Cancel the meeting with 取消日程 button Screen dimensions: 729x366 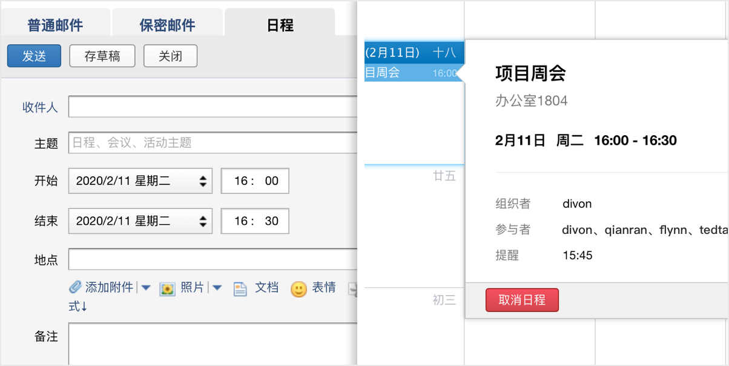point(522,299)
